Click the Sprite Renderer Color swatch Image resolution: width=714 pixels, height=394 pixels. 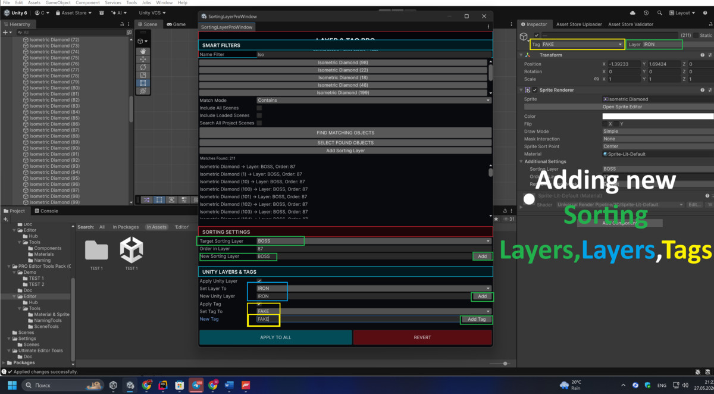pos(658,116)
